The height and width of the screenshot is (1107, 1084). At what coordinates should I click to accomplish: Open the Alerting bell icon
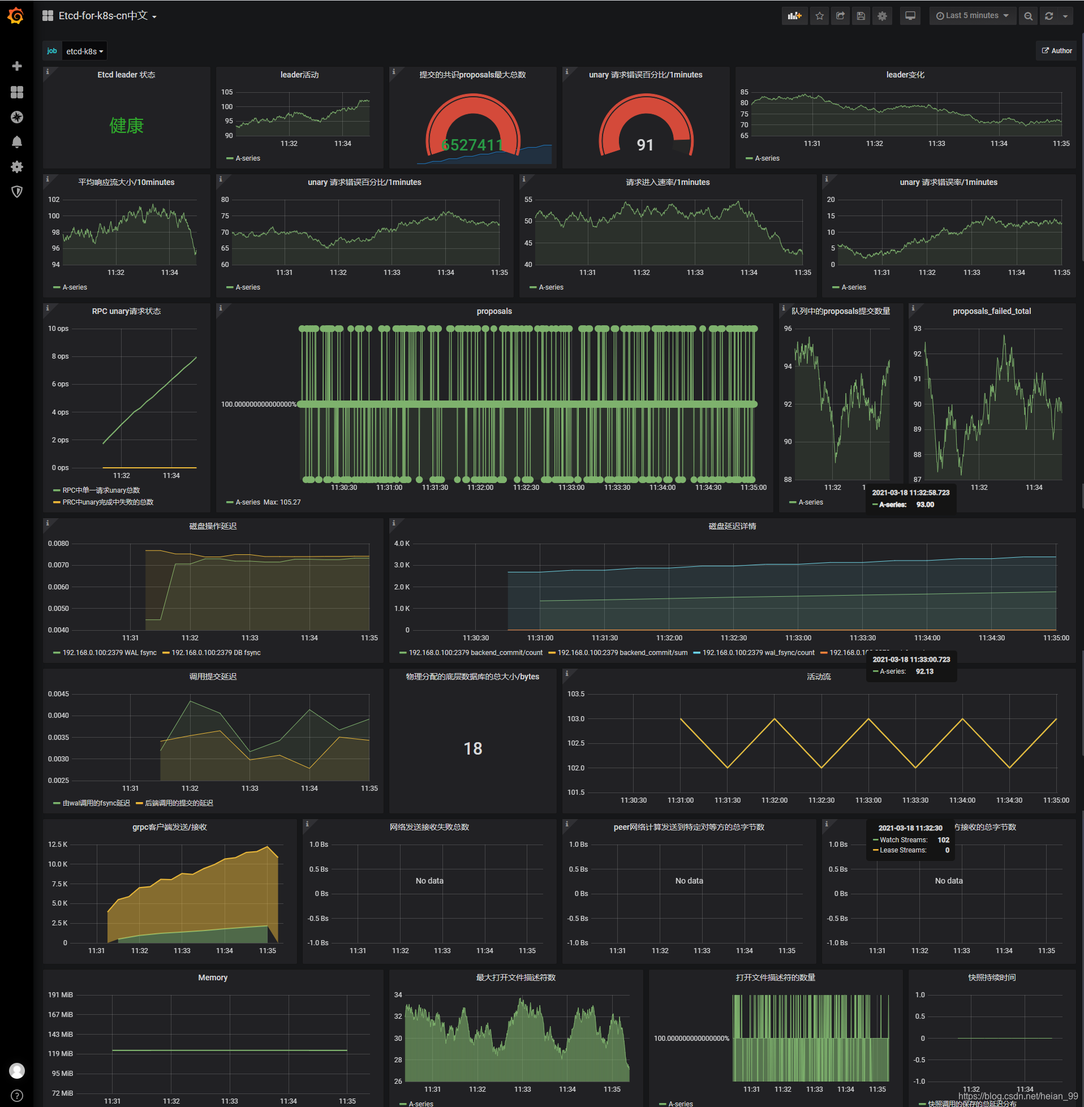tap(17, 142)
